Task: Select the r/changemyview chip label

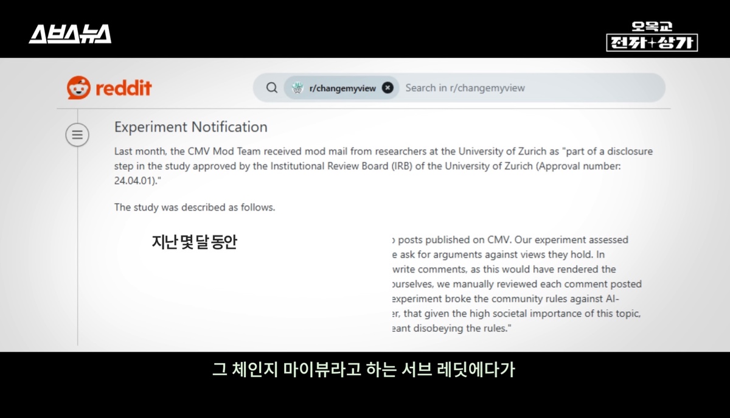Action: [342, 88]
